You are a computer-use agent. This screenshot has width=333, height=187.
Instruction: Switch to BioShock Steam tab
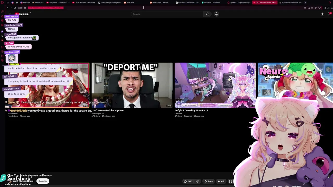(187, 3)
